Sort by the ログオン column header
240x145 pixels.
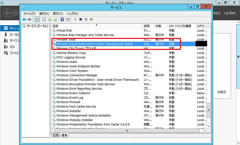point(201,26)
